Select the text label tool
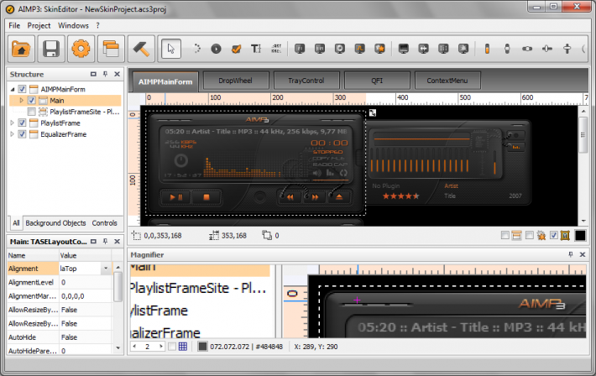 pos(256,49)
